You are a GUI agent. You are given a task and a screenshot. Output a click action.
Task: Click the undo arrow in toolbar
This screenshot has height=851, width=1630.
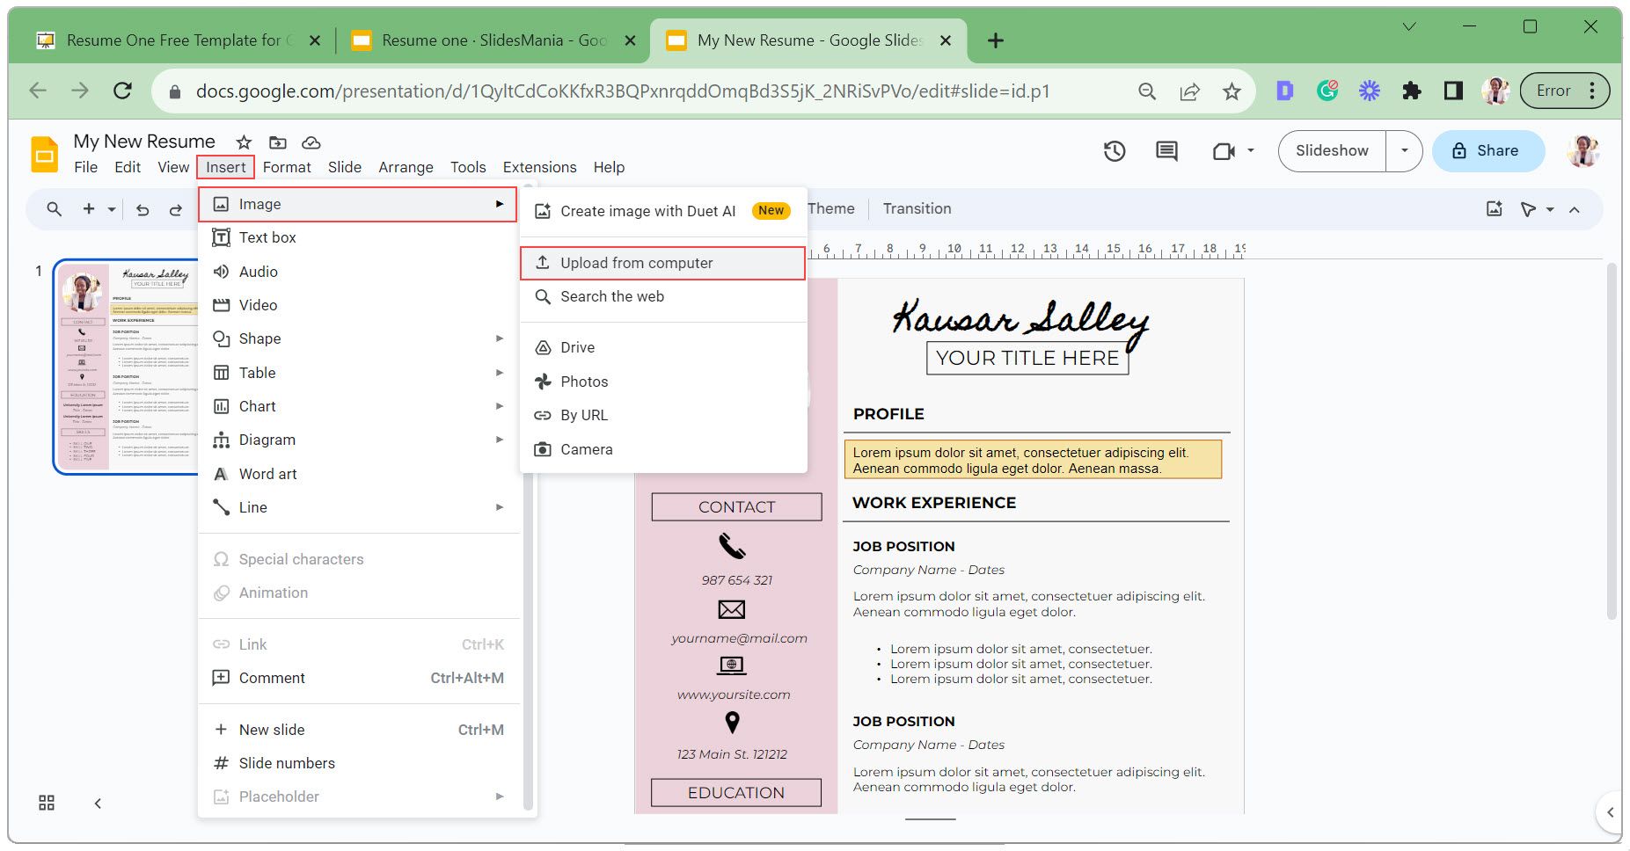coord(143,209)
